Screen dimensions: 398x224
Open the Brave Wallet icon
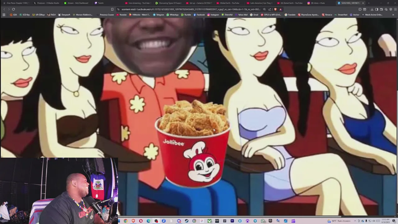pos(381,9)
